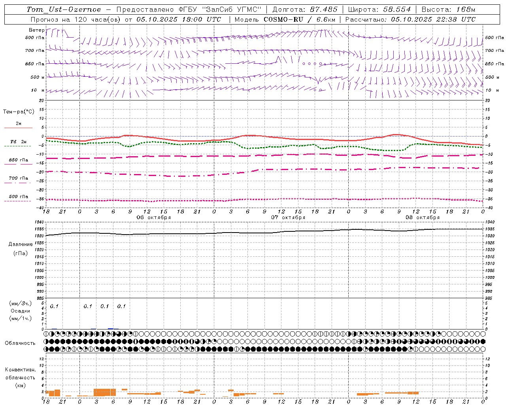Click the '08 октября' date label
The width and height of the screenshot is (506, 405).
click(423, 218)
